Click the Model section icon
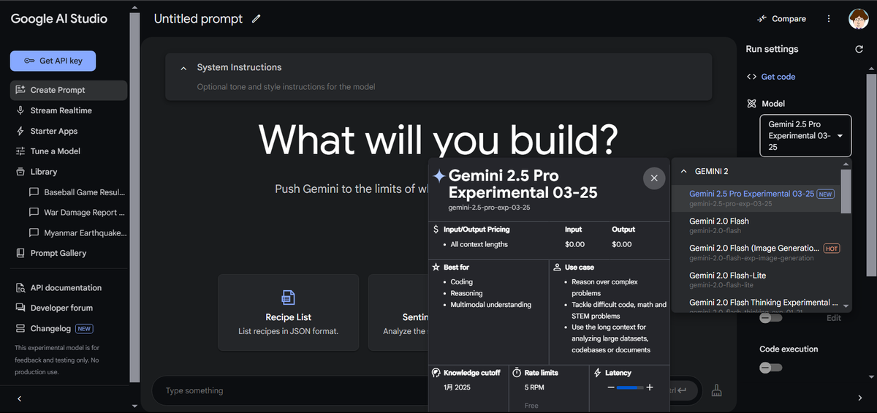 751,104
